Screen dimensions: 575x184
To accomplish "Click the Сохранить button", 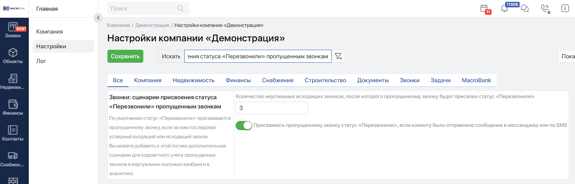I will pos(125,56).
